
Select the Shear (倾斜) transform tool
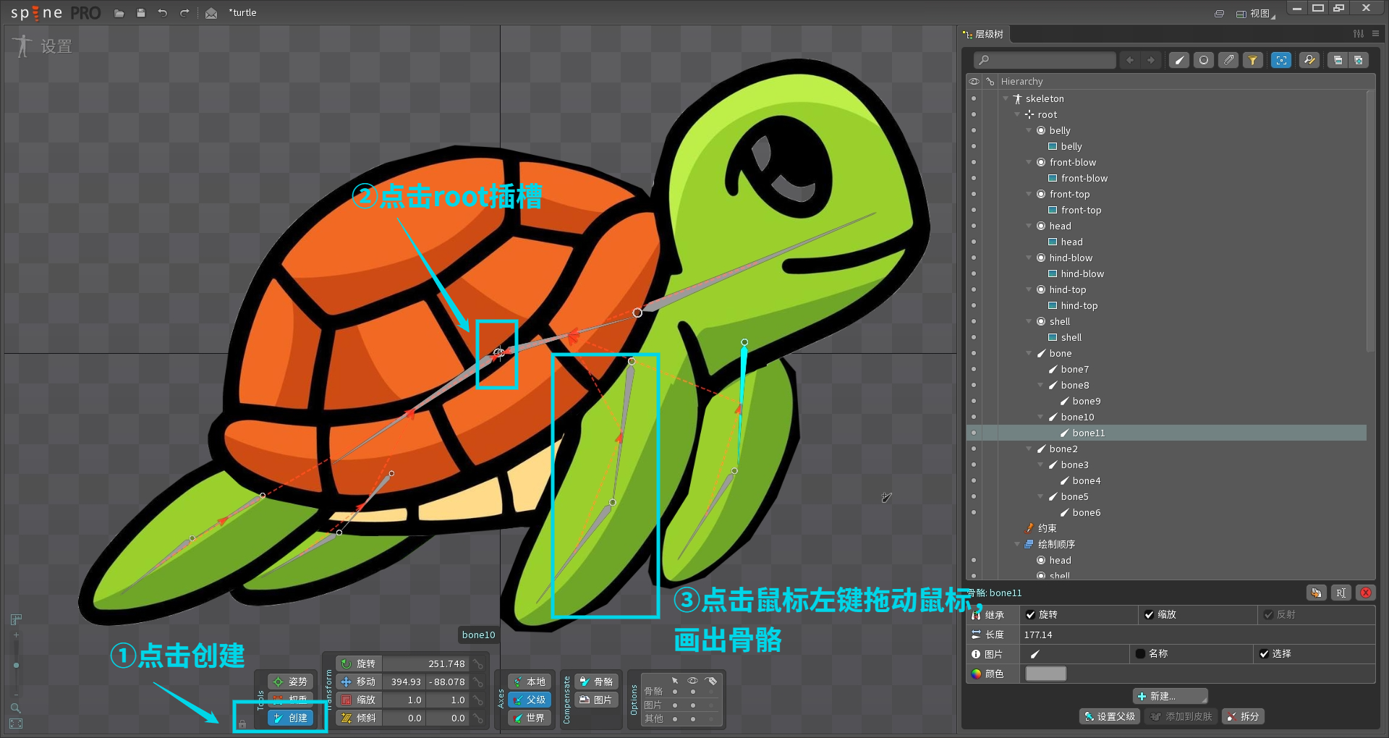coord(360,718)
